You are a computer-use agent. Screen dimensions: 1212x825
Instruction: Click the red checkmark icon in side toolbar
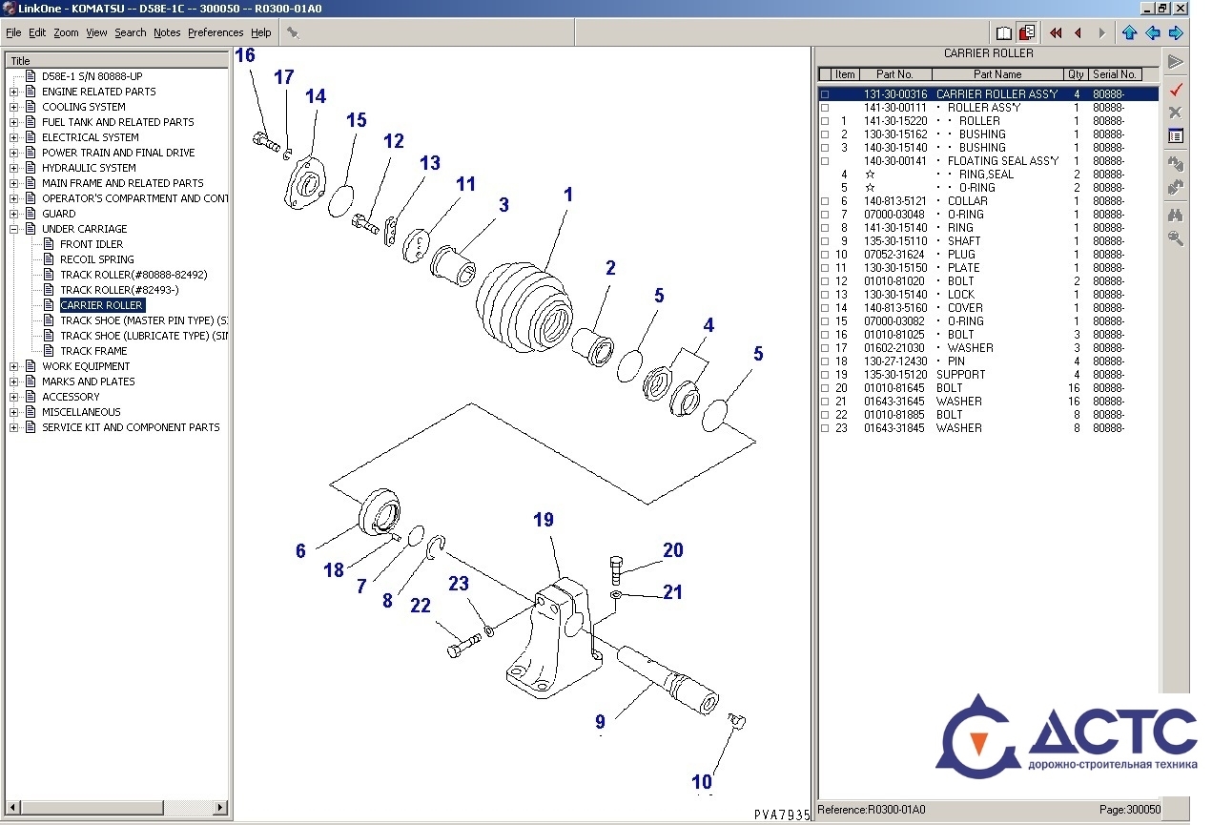click(x=1176, y=90)
